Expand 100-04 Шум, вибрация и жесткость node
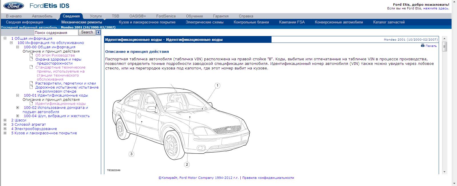The width and height of the screenshot is (457, 186). pyautogui.click(x=17, y=116)
